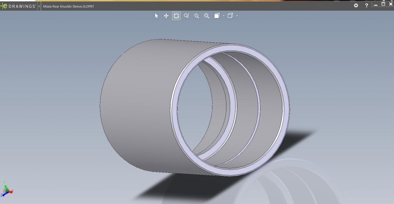Screen dimensions: 394x204
Task: Expand the chevron beside the eDrawings logo
Action: [39, 6]
